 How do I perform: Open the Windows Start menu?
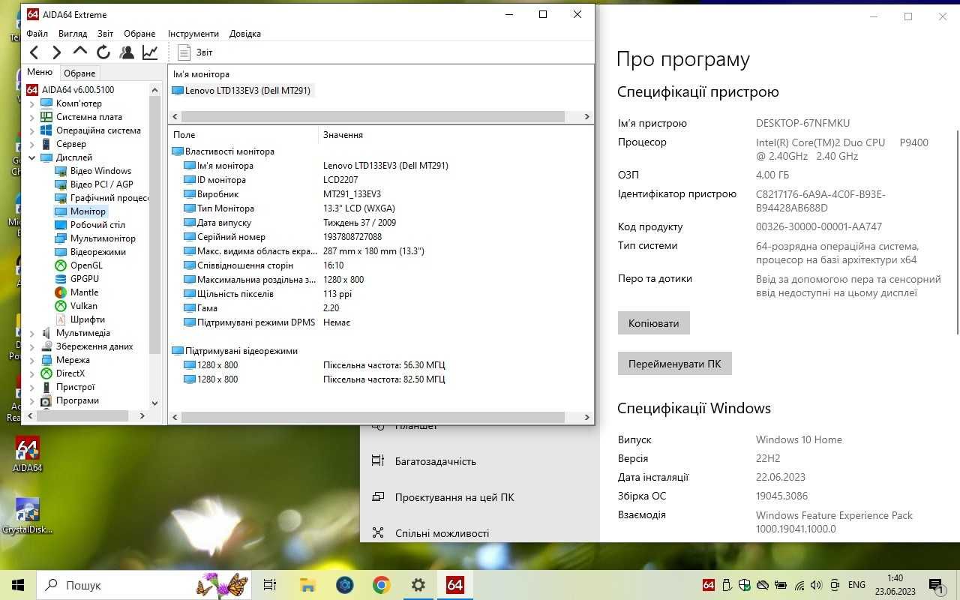[18, 585]
